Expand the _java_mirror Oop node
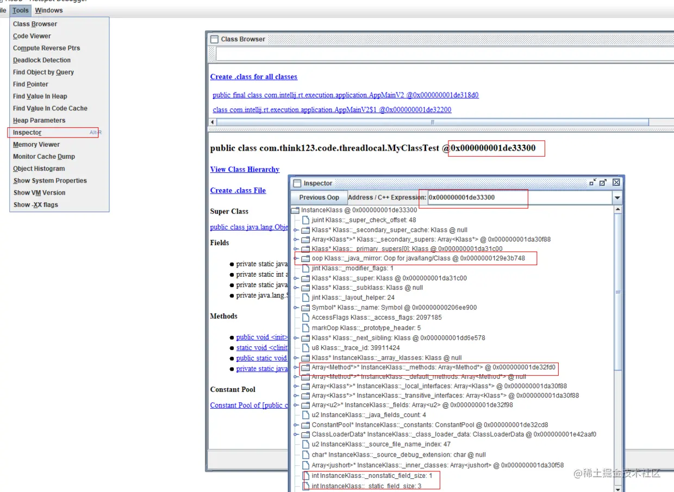 pos(296,258)
